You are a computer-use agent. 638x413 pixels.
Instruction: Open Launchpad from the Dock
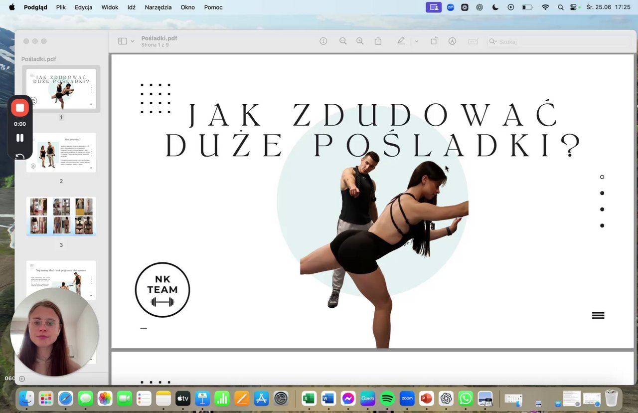(x=46, y=398)
